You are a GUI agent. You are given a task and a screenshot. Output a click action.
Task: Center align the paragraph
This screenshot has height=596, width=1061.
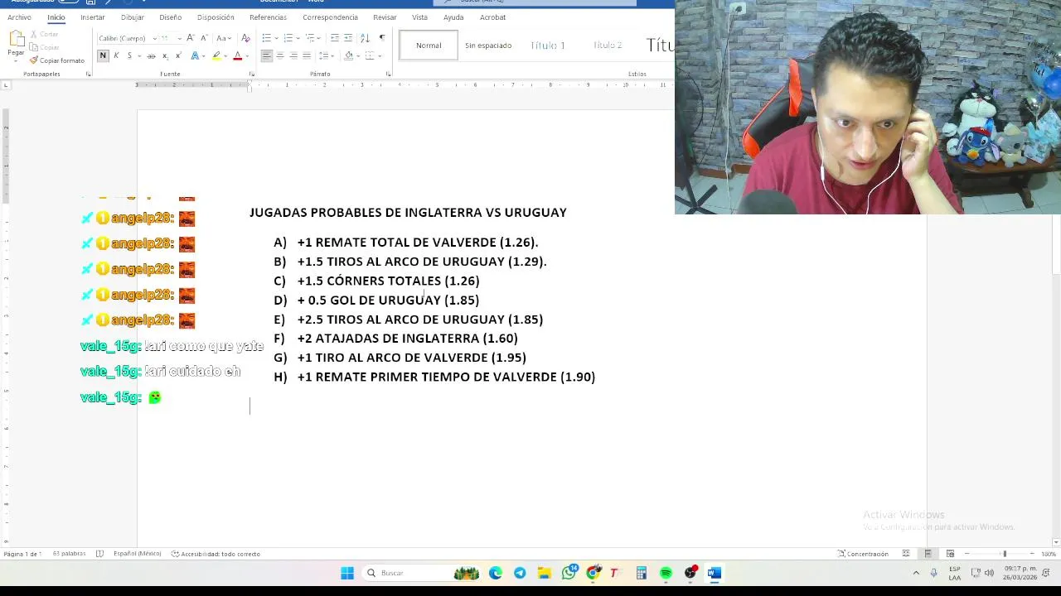(280, 55)
